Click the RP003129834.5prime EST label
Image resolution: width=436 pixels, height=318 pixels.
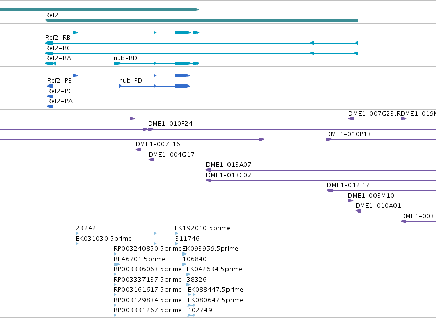(x=148, y=301)
